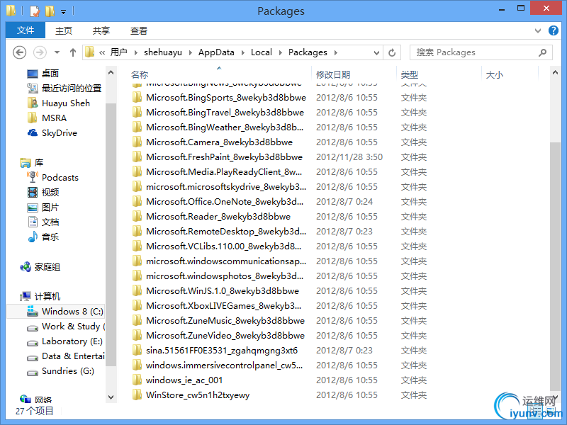Expand the arrow after Local breadcrumb
The image size is (567, 425).
pyautogui.click(x=280, y=52)
